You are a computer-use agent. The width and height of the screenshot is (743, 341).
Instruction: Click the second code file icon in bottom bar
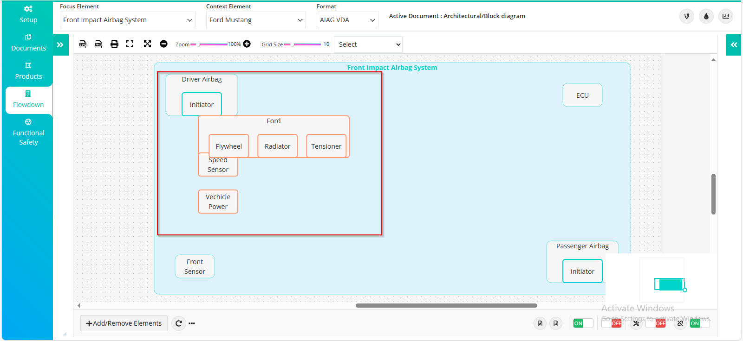point(556,323)
